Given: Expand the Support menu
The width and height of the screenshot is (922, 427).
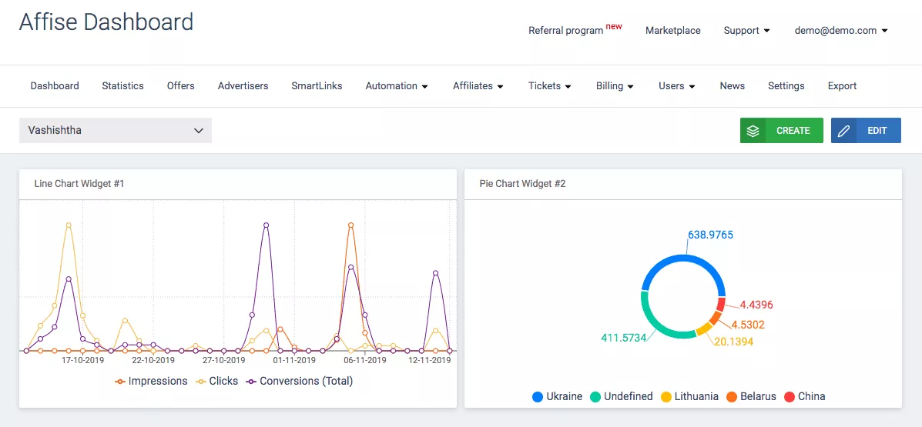Looking at the screenshot, I should [746, 31].
